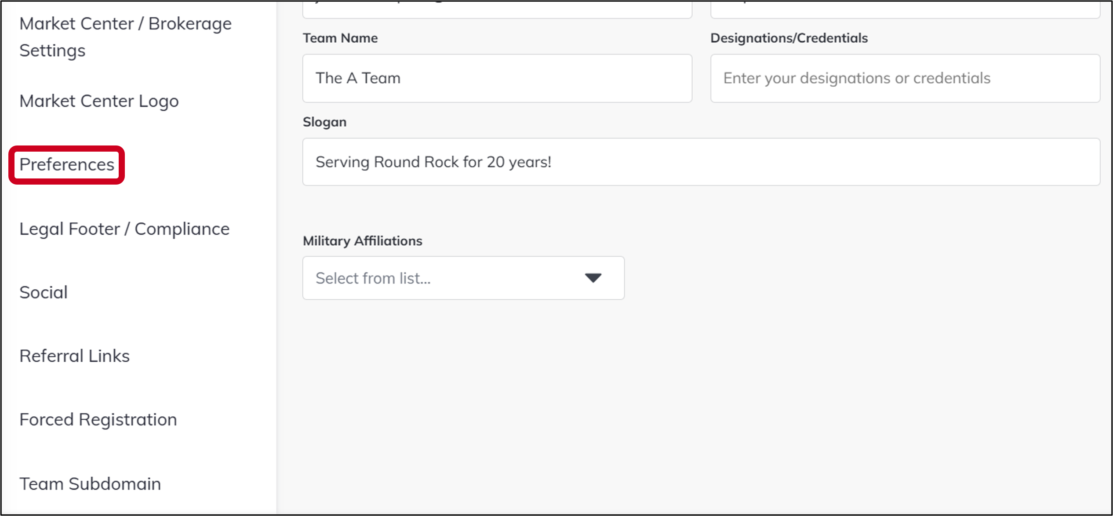1113x516 pixels.
Task: Click the Team Name label
Action: (x=340, y=38)
